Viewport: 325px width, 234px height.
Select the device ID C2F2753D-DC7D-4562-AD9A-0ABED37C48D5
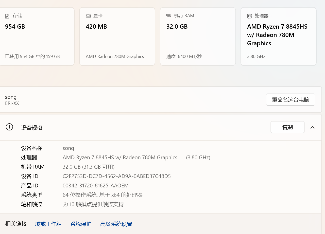(x=117, y=176)
